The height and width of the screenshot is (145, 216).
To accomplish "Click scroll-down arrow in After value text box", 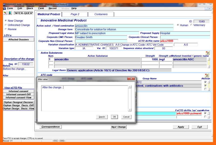I will coord(130,110).
